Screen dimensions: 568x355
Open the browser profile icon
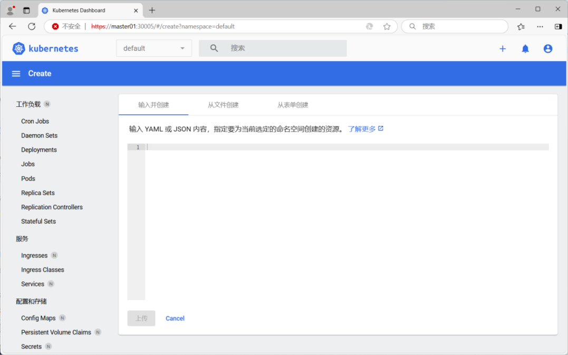coord(11,10)
